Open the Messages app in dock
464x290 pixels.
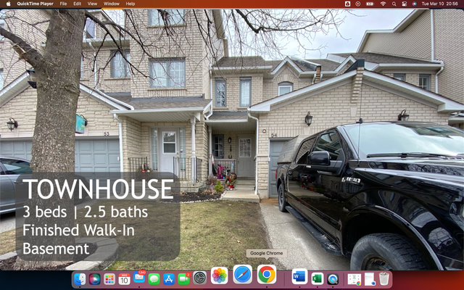pos(154,278)
